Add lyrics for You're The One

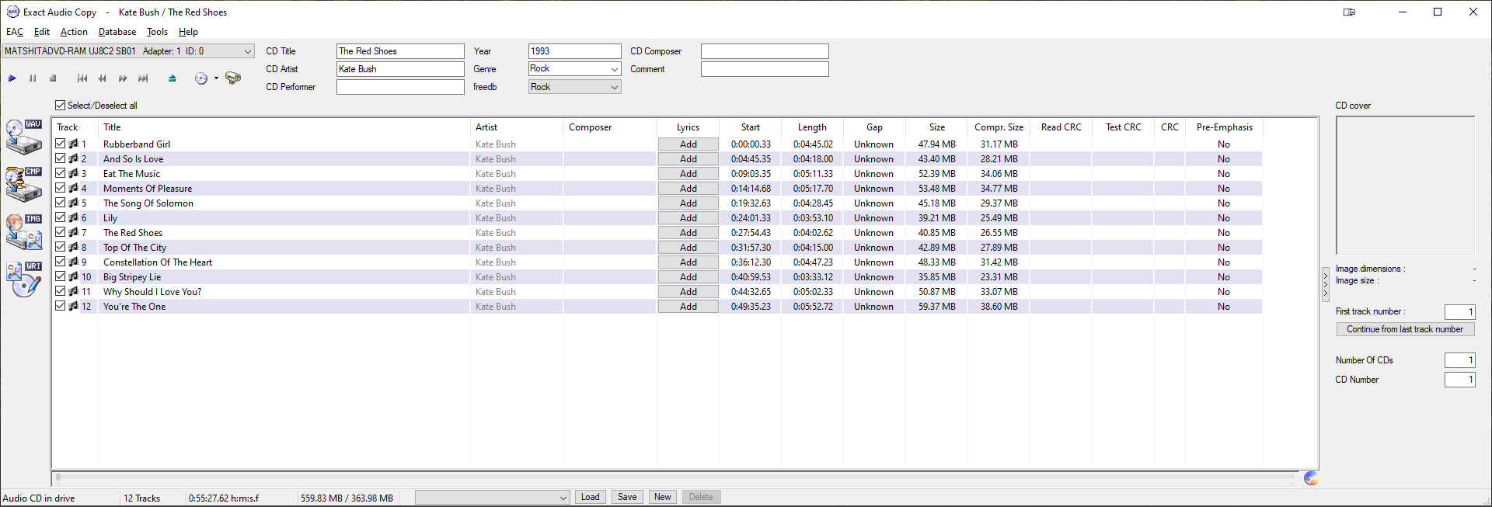(688, 306)
